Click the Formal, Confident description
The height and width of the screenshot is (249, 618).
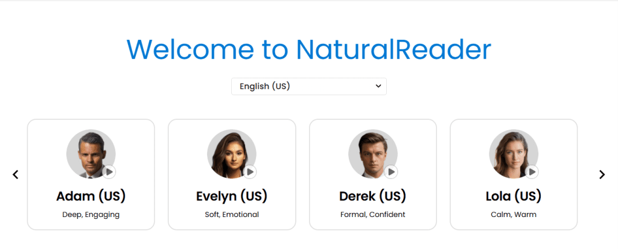point(373,215)
